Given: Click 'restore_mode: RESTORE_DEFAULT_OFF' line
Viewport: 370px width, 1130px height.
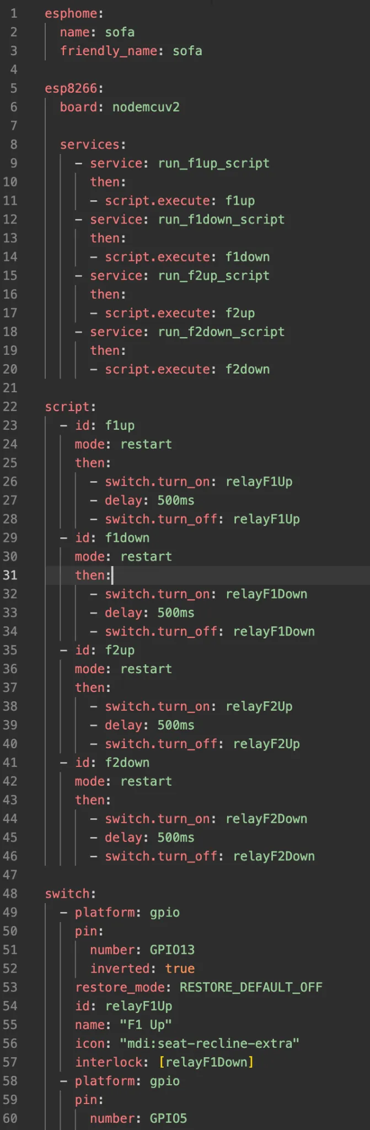Looking at the screenshot, I should (x=199, y=989).
